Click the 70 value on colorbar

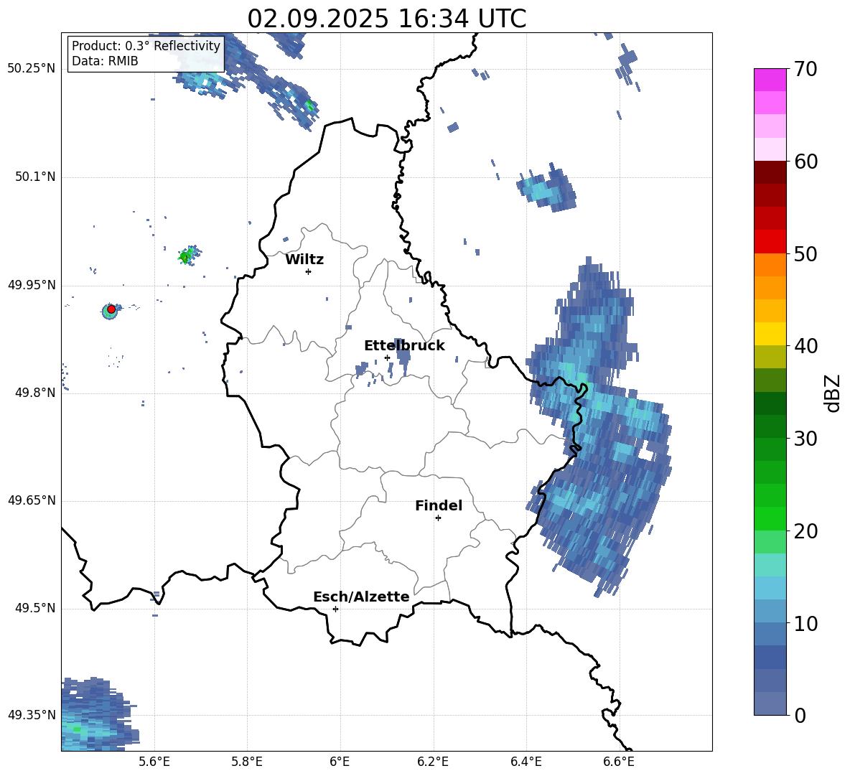[x=805, y=70]
